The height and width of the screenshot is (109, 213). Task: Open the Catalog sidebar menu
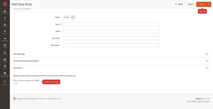coord(5,25)
